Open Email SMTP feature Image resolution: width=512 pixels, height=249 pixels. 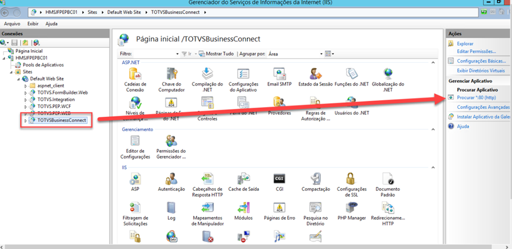click(279, 77)
